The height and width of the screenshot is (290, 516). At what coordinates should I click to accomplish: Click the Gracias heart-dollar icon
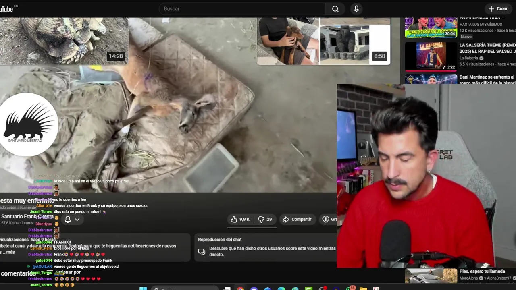(x=326, y=219)
